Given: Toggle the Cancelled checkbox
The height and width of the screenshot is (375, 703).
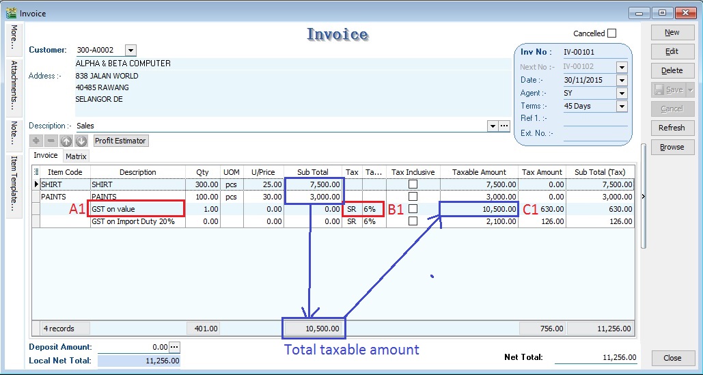Looking at the screenshot, I should click(x=611, y=33).
